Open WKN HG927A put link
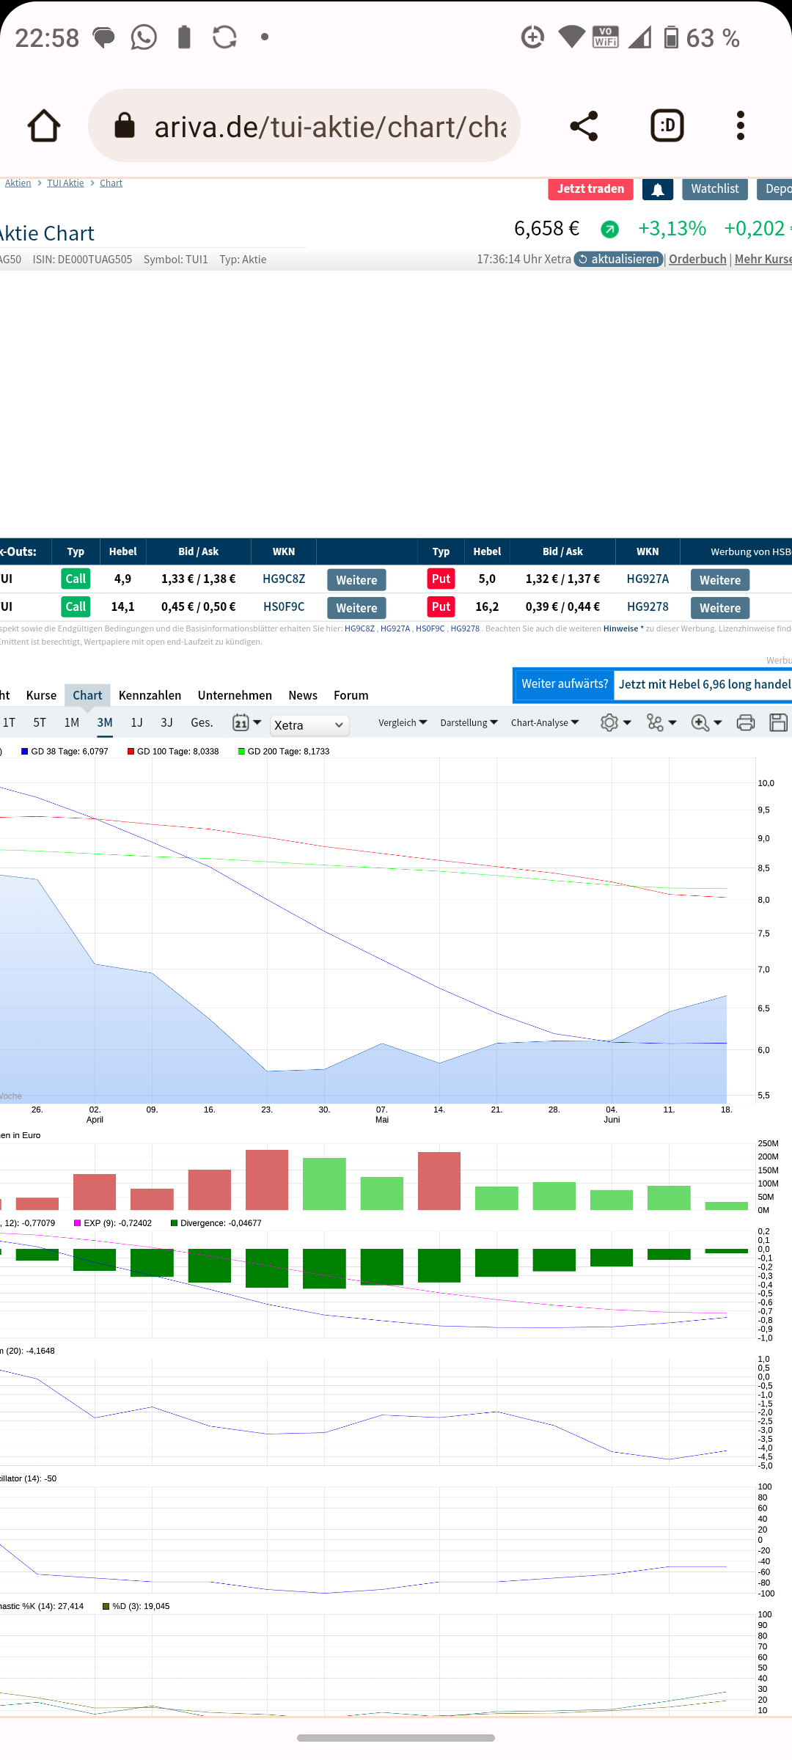 pos(648,579)
